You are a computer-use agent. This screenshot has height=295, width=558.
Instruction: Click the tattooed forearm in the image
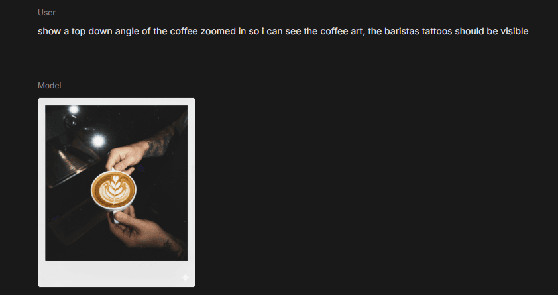pyautogui.click(x=161, y=142)
